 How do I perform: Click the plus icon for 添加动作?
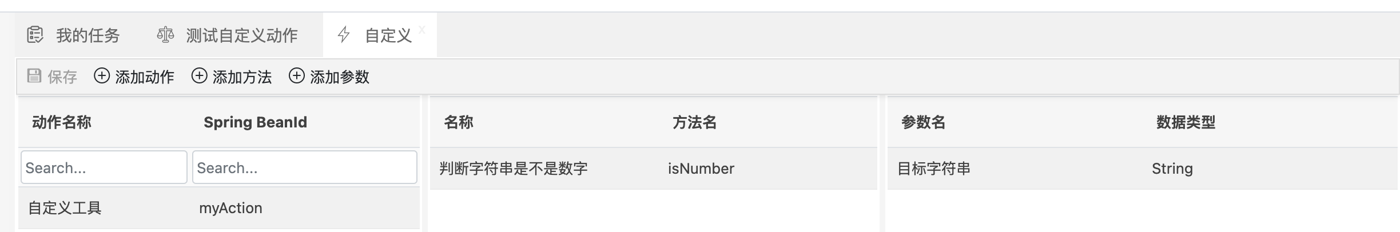point(102,76)
